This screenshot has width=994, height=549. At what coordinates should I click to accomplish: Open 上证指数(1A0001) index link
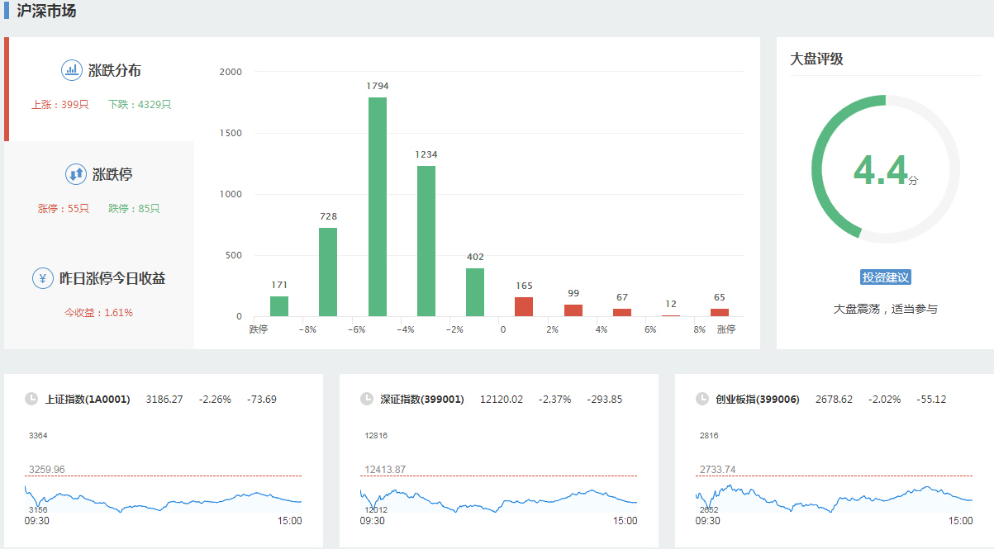point(88,400)
